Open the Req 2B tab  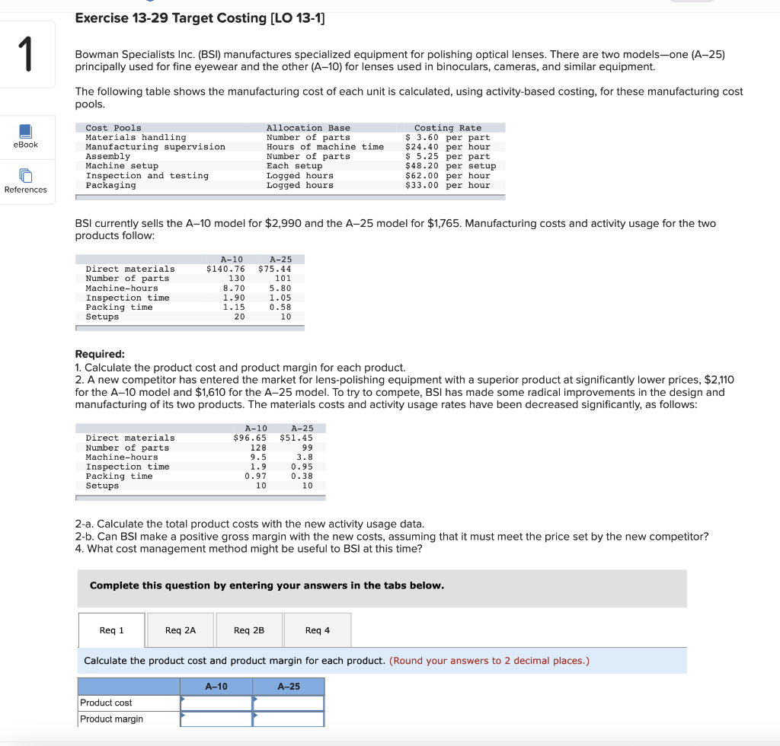click(x=248, y=630)
